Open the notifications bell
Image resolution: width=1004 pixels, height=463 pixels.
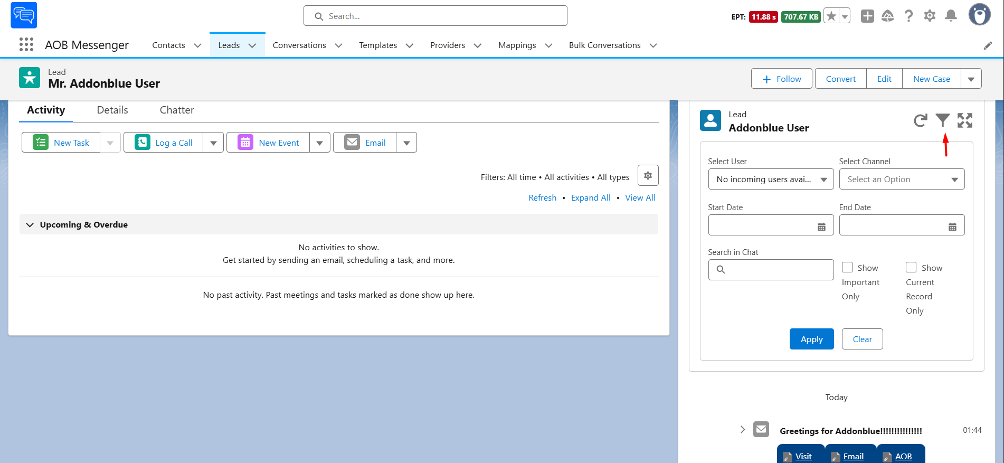(951, 16)
